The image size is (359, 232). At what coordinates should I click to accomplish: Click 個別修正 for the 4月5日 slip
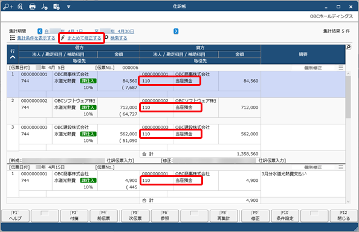312,68
